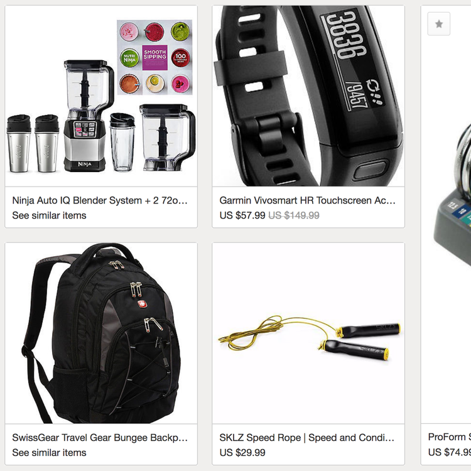Open the SKLZ Speed Rope listing title

coord(306,438)
